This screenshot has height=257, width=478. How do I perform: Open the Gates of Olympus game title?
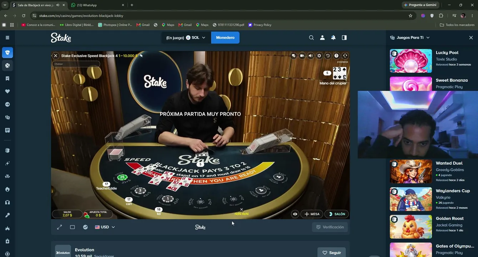(455, 246)
